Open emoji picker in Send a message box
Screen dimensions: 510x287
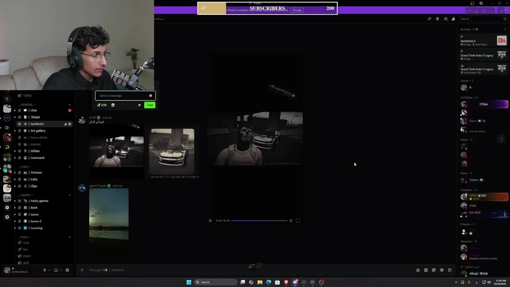pyautogui.click(x=151, y=96)
